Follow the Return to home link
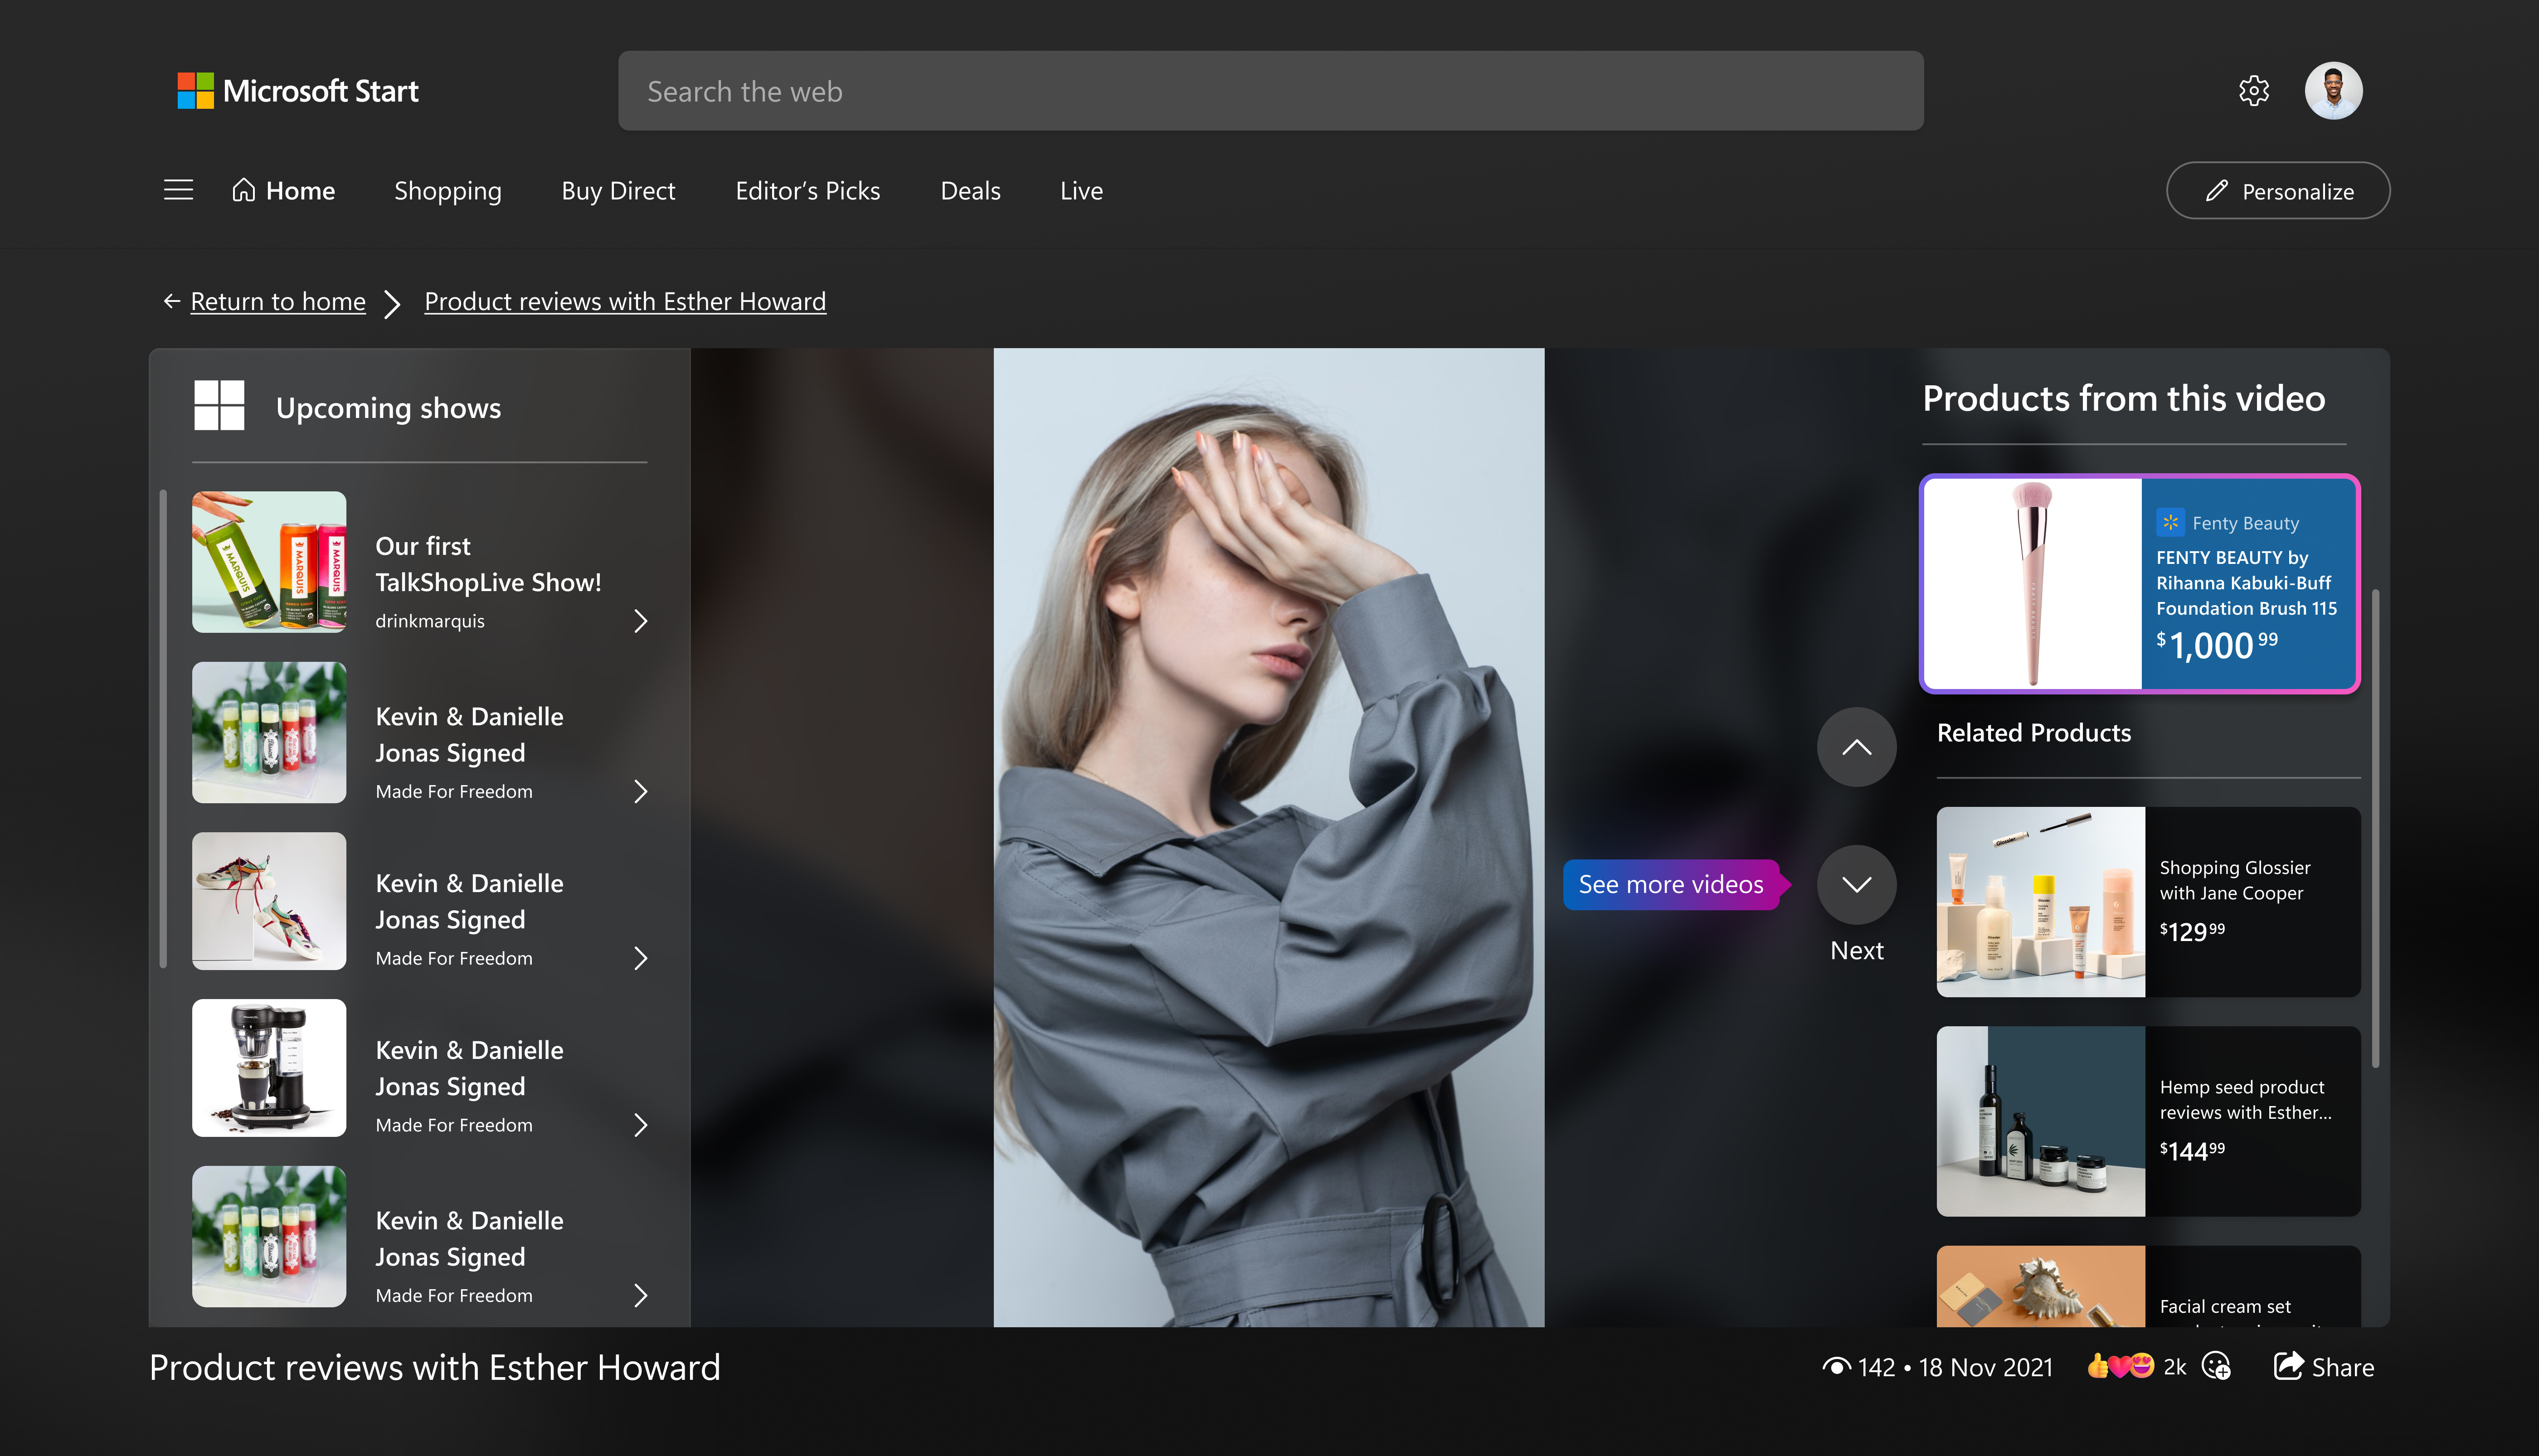Screen dimensions: 2539x1456 click(x=278, y=301)
